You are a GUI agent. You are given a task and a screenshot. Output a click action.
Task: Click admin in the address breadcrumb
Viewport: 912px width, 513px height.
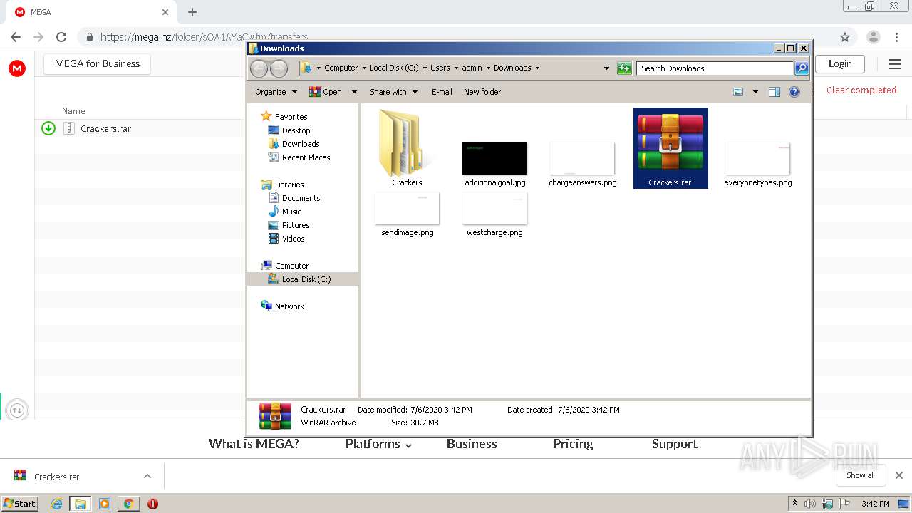coord(472,68)
